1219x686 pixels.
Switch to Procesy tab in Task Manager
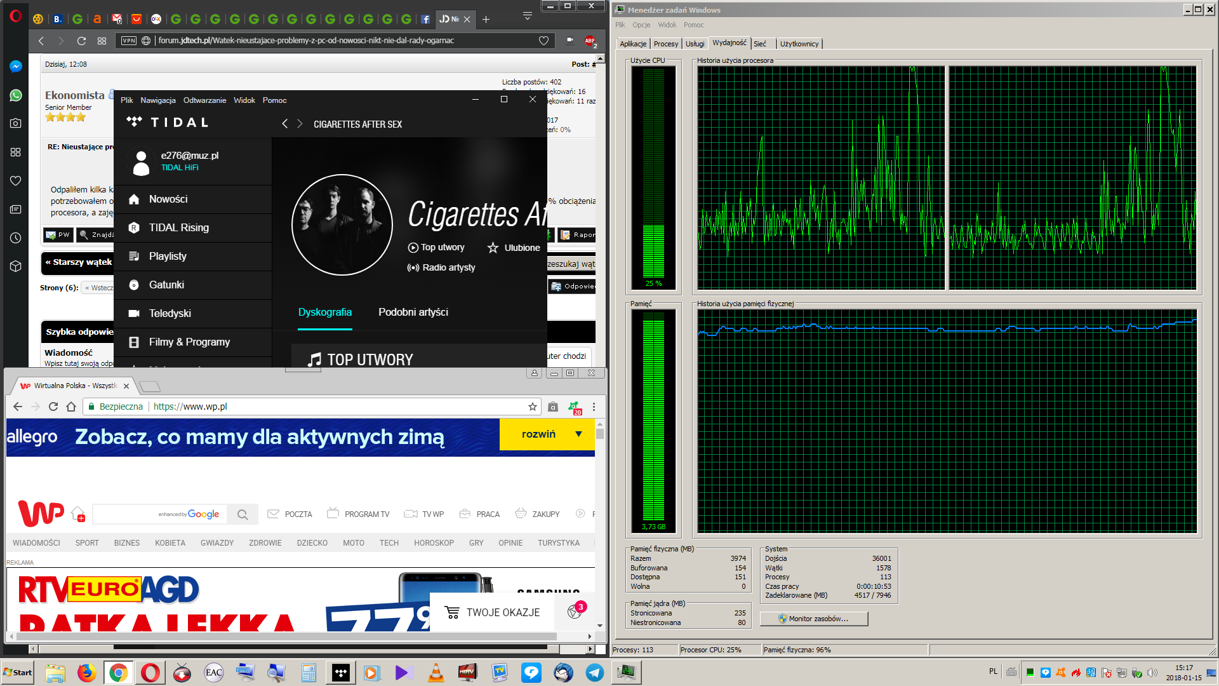point(665,44)
